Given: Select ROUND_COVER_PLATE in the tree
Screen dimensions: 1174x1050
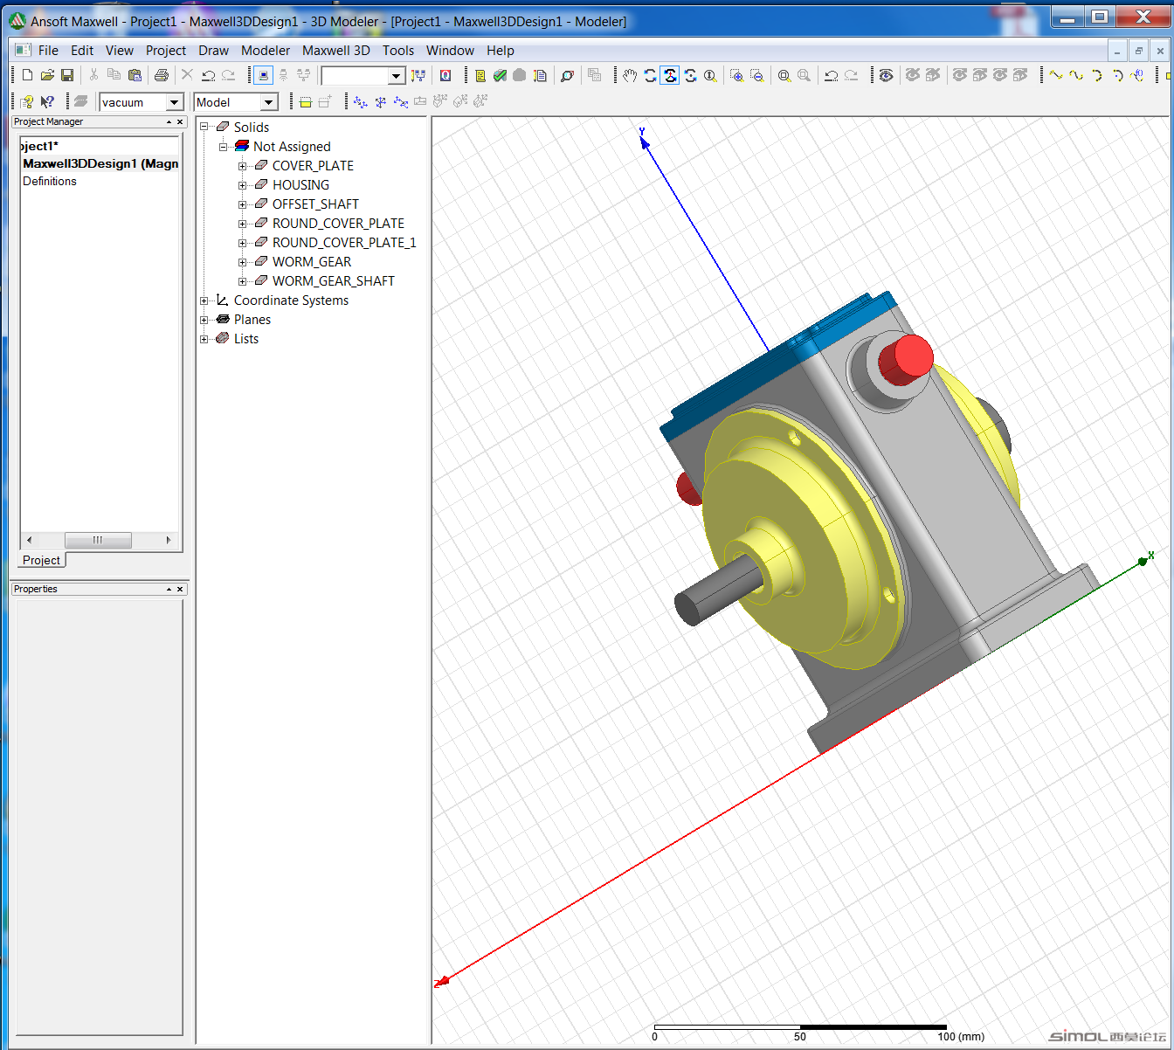Looking at the screenshot, I should [338, 224].
